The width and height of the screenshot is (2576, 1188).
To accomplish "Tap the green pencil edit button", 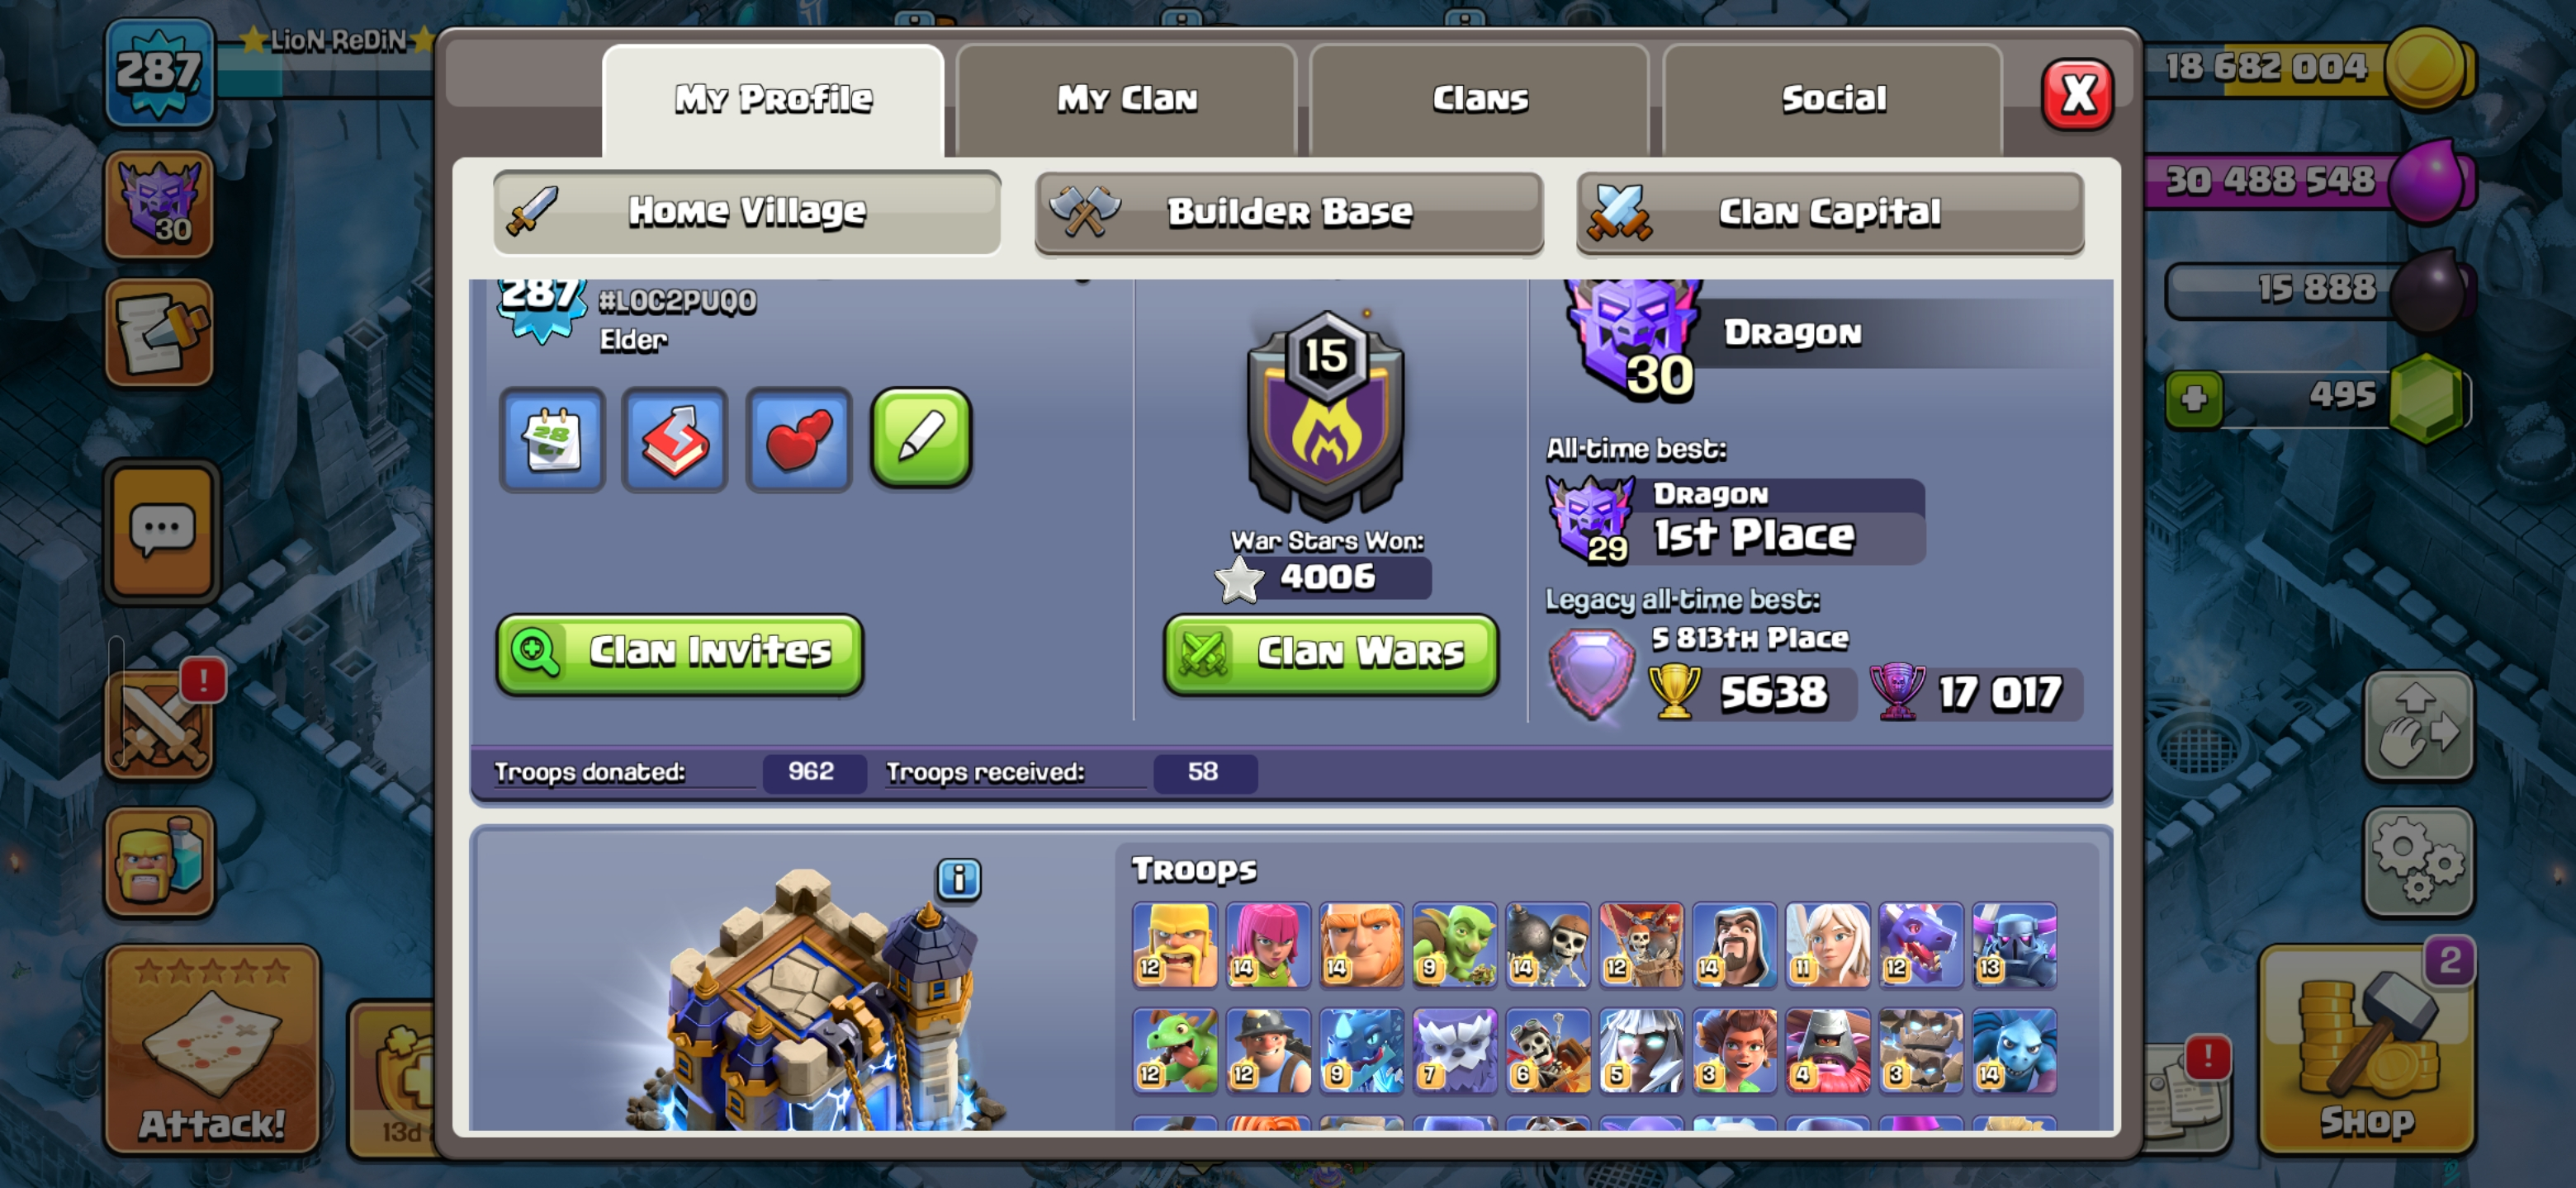I will 921,437.
